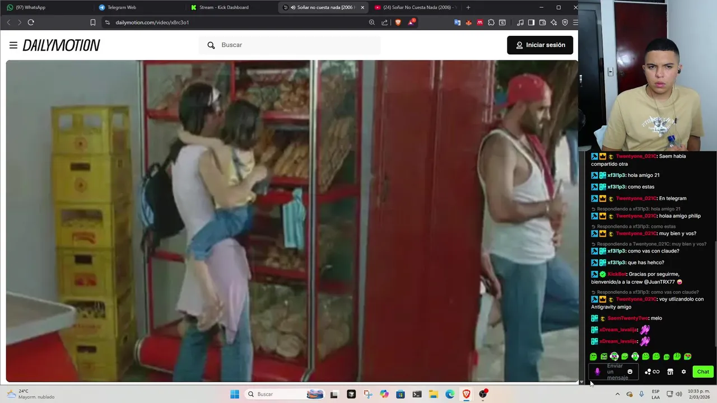Open the Google Translate extension
This screenshot has height=403, width=717.
(x=458, y=22)
